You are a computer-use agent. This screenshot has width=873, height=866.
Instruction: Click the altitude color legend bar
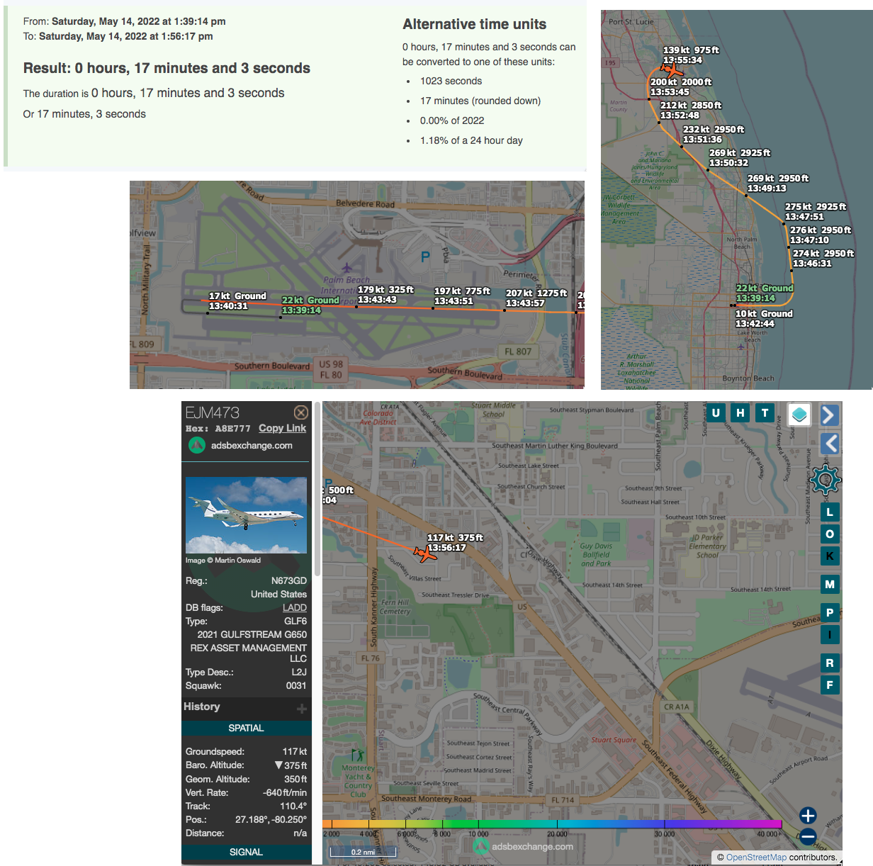[x=552, y=824]
